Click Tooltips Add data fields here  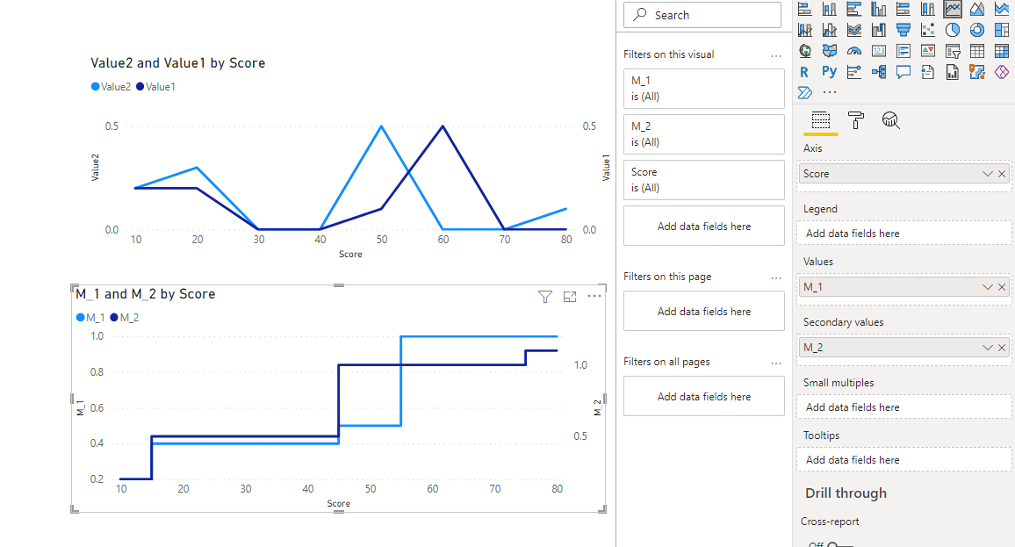coord(903,459)
